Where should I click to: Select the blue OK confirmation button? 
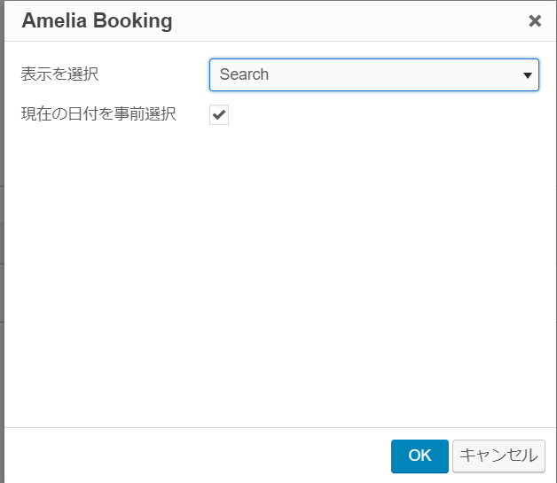pyautogui.click(x=420, y=456)
